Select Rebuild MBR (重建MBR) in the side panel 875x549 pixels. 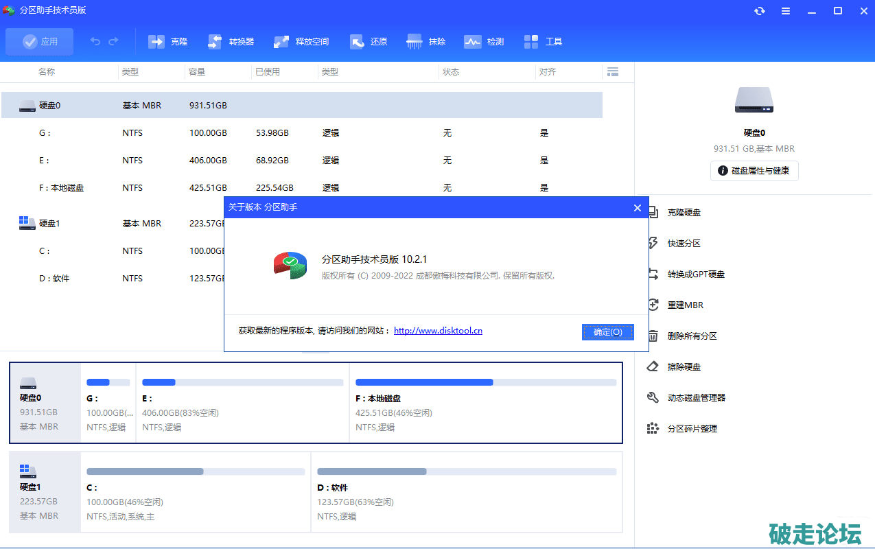coord(685,305)
